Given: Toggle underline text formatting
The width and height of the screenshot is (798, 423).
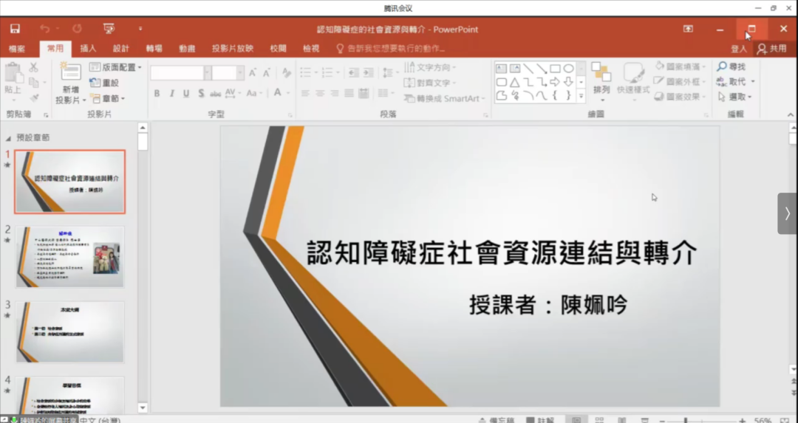Looking at the screenshot, I should point(186,94).
